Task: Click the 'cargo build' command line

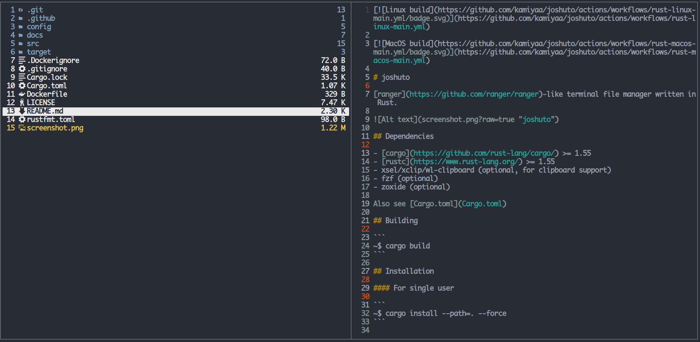Action: tap(402, 246)
